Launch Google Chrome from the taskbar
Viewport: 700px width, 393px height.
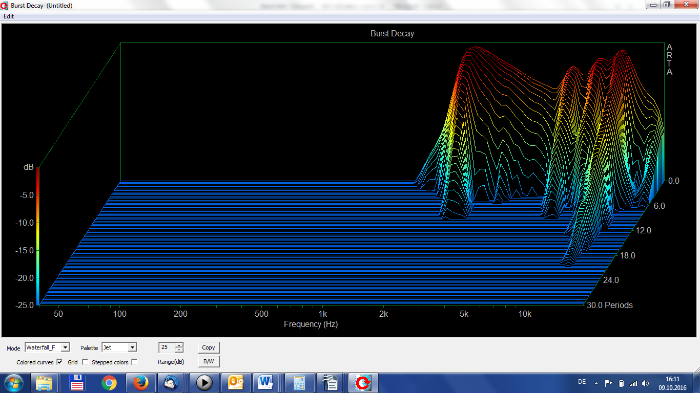click(x=109, y=383)
